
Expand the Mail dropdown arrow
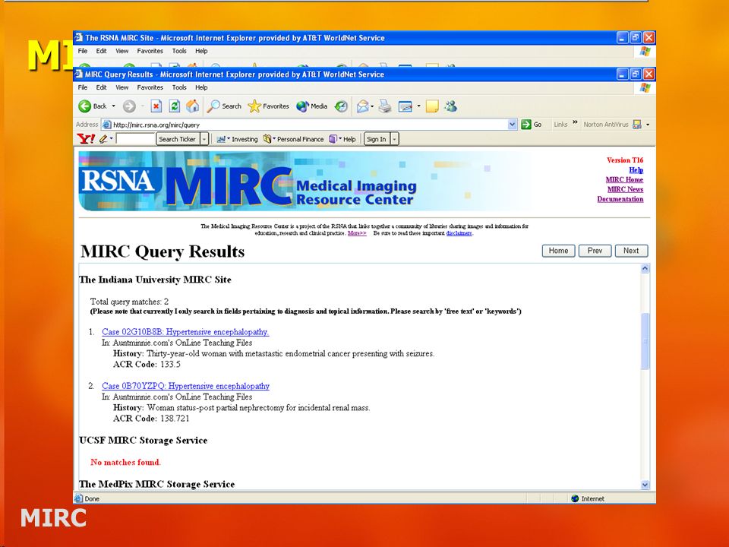[372, 106]
